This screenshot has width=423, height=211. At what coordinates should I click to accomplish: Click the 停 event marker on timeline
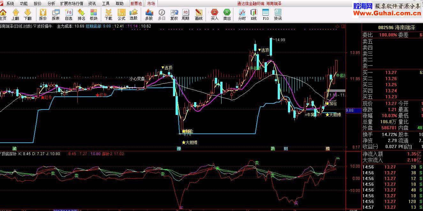[179, 148]
